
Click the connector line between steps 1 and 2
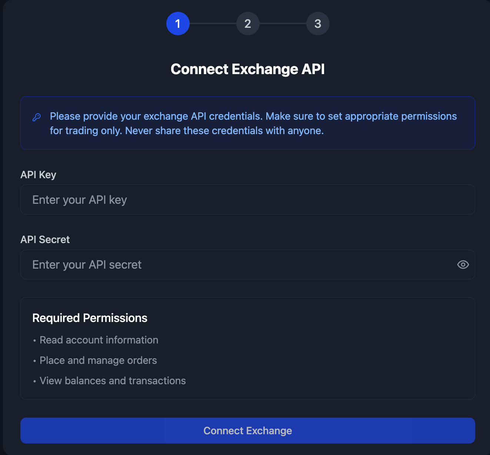coord(213,23)
